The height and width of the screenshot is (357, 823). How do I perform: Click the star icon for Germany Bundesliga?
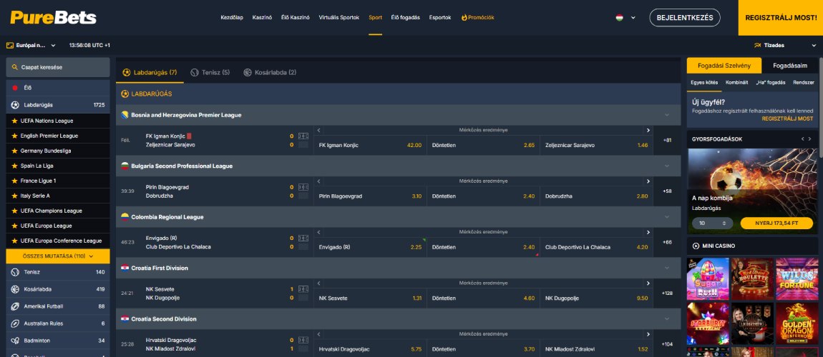coord(15,151)
